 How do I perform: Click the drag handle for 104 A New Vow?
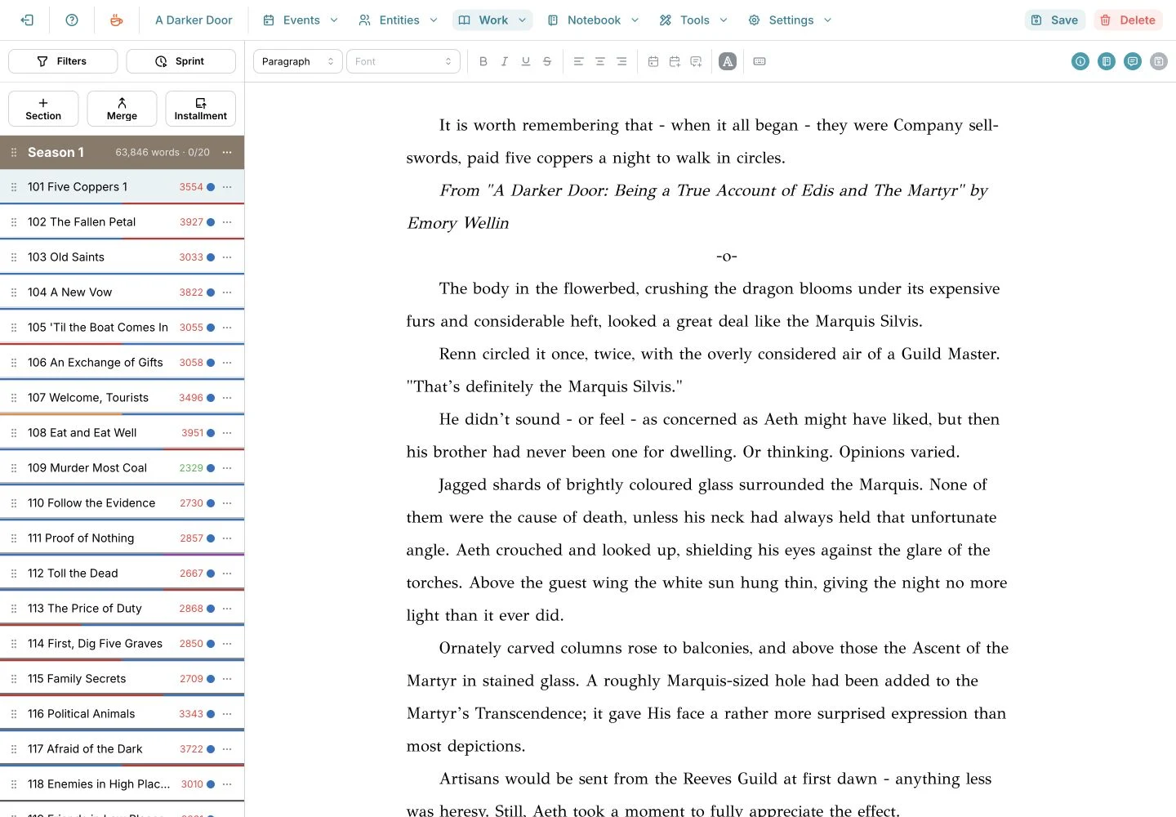coord(14,292)
